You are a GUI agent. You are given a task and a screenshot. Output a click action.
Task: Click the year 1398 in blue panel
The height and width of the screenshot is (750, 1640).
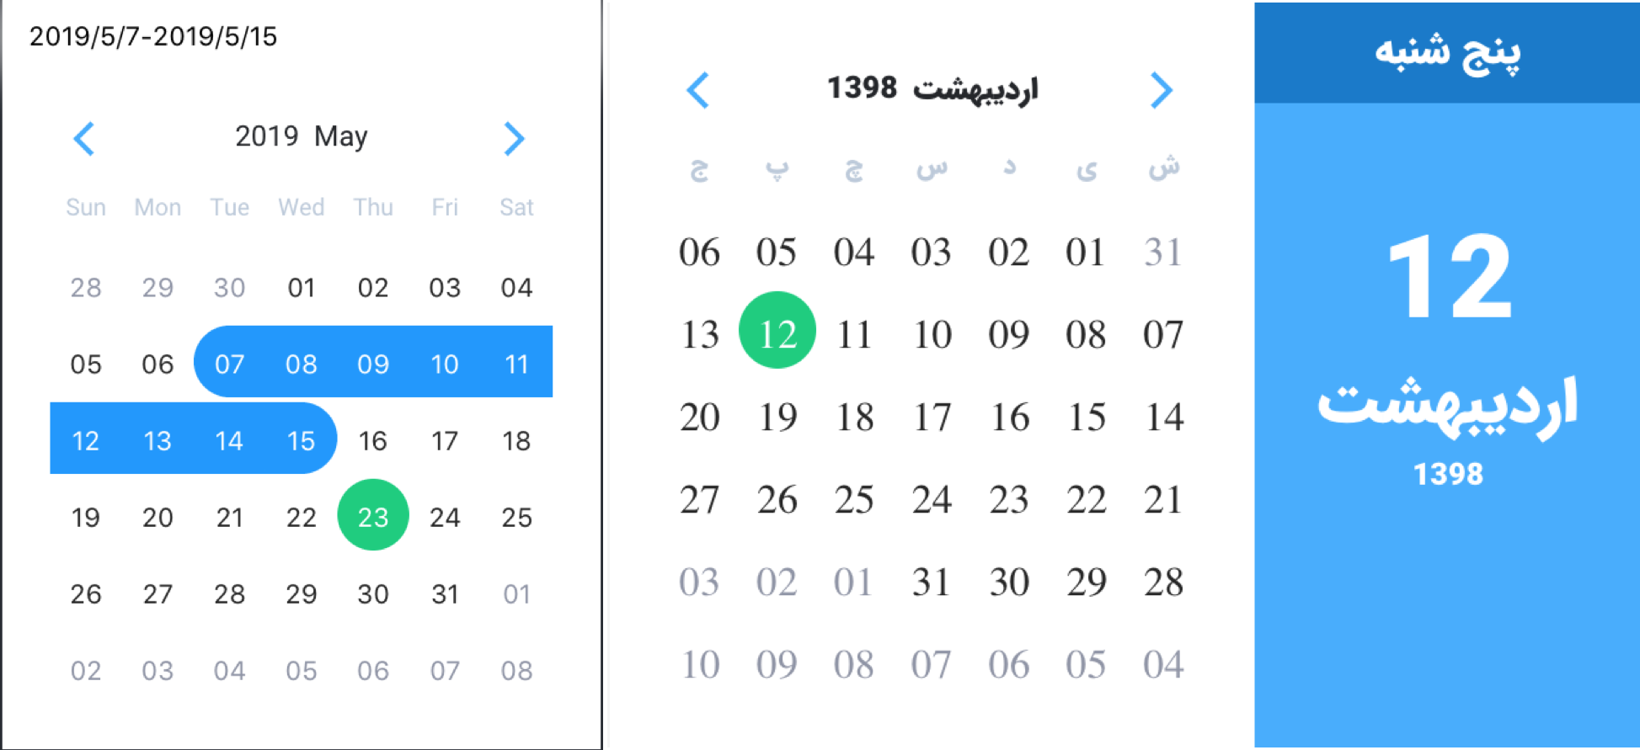[1447, 474]
